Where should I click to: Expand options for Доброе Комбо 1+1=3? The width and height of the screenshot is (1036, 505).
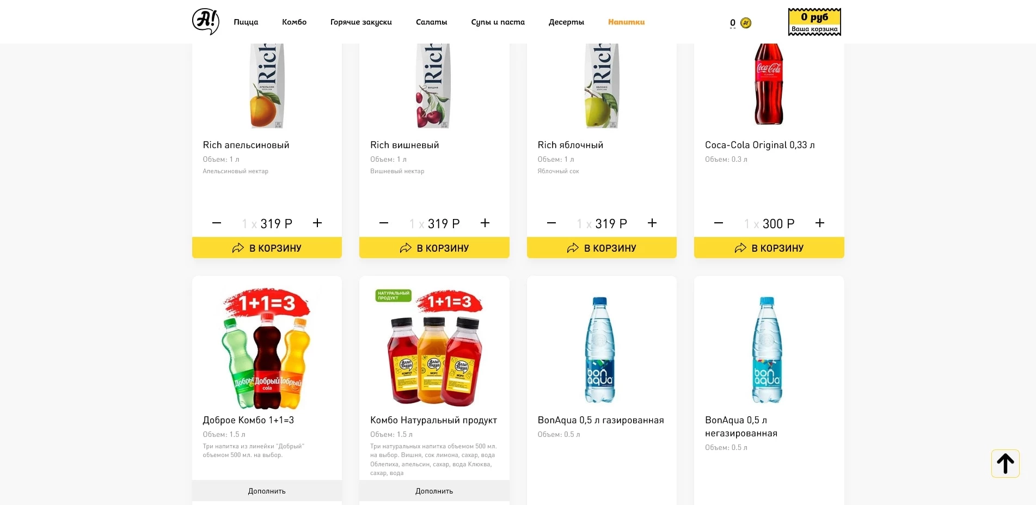click(267, 491)
